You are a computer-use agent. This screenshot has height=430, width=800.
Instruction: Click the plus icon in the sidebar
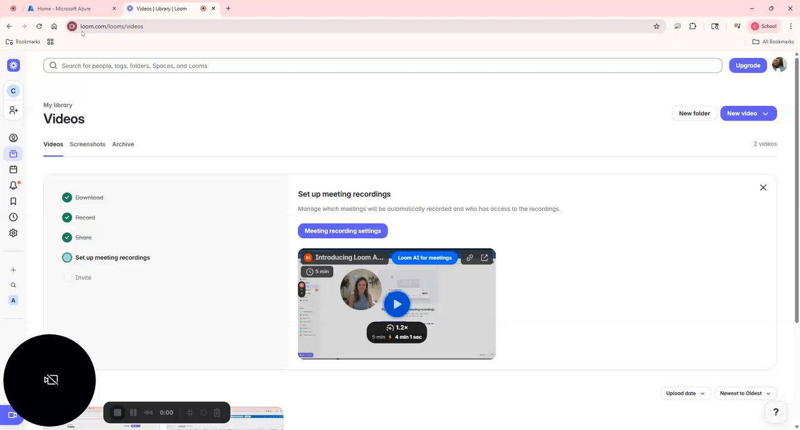pos(13,270)
